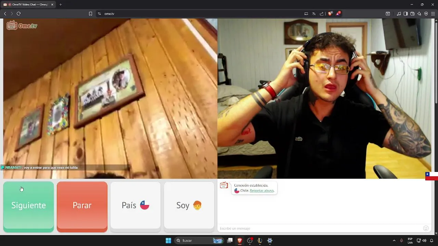Click the Chile flag beside the webcam video

(431, 176)
